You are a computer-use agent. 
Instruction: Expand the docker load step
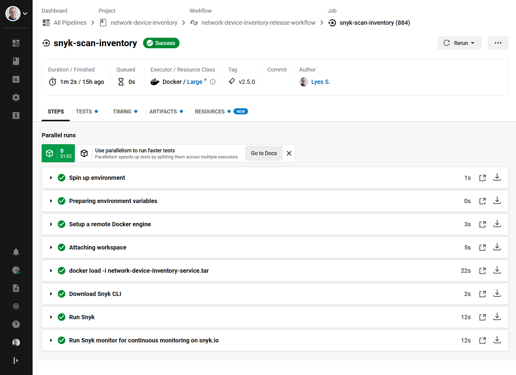(x=51, y=271)
